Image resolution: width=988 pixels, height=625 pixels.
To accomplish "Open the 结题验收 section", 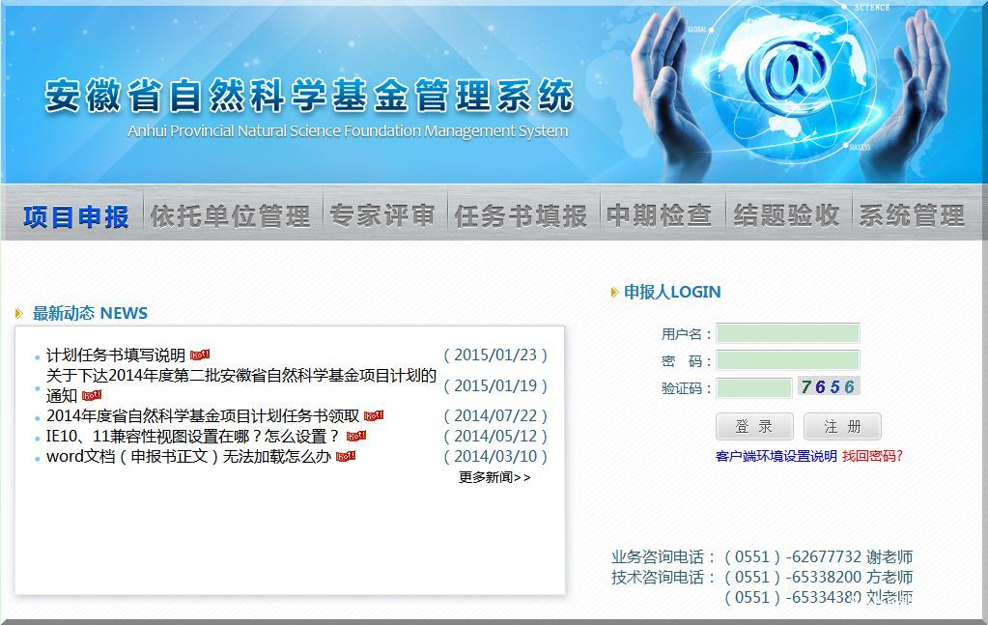I will tap(786, 216).
